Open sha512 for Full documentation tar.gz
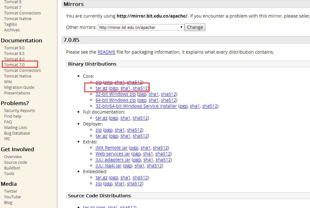The image size is (310, 208). pyautogui.click(x=140, y=118)
